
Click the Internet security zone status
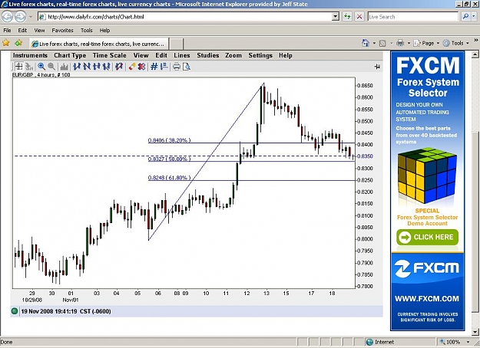click(x=380, y=342)
